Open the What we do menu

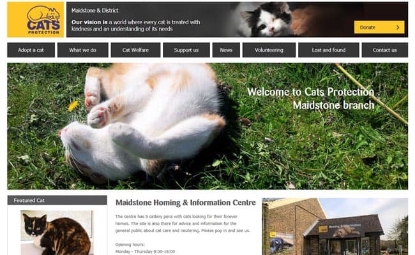(82, 50)
